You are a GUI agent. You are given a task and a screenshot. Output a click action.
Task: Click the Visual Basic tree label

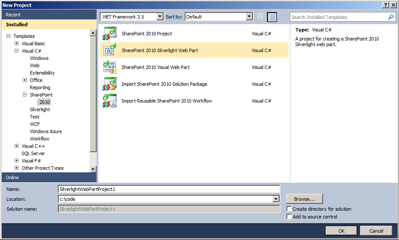point(33,44)
